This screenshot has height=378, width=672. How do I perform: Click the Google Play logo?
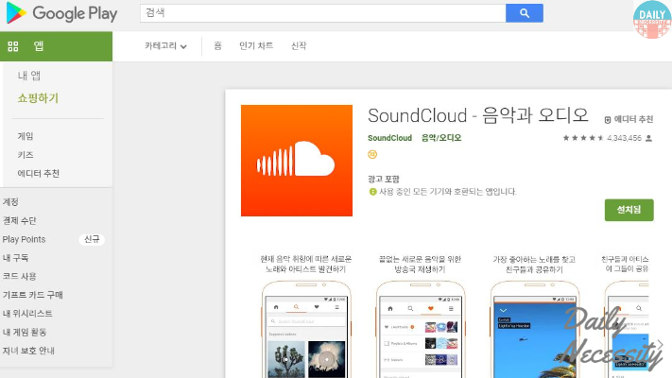pyautogui.click(x=62, y=13)
